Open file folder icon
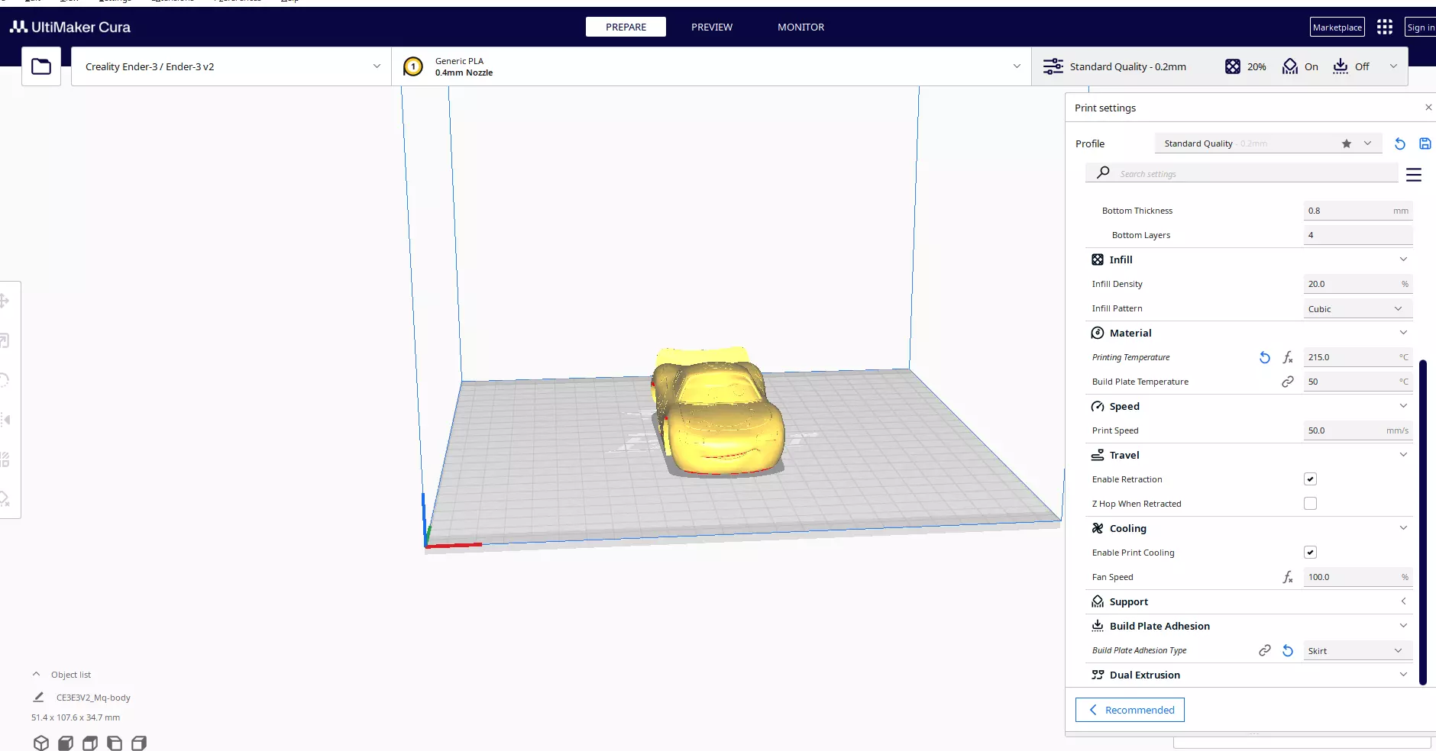 click(x=41, y=66)
